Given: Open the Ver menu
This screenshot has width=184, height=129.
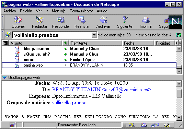Looking at the screenshot, I should pos(39,11).
